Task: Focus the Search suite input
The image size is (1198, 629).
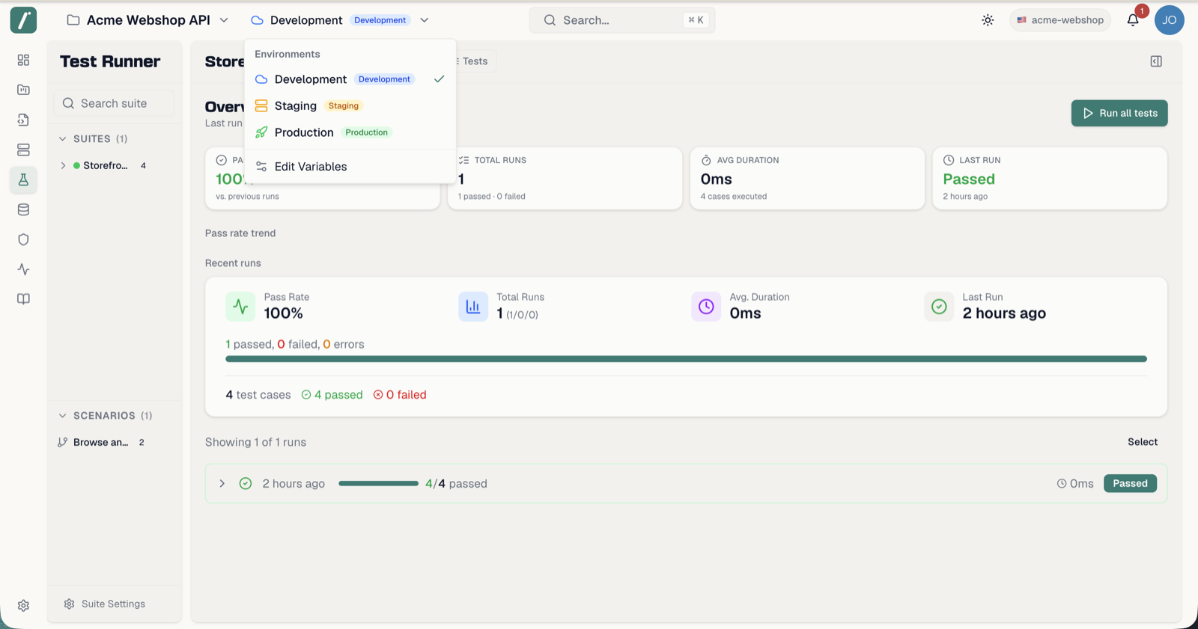Action: [x=114, y=103]
